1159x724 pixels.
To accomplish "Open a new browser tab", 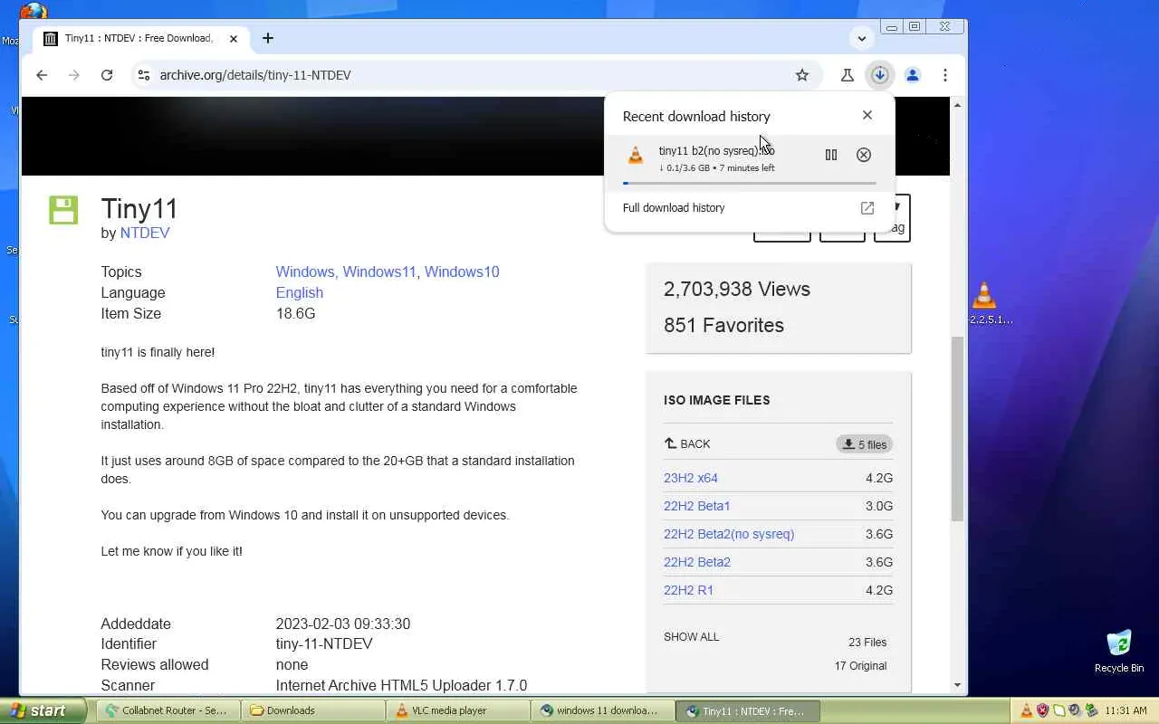I will click(x=268, y=38).
